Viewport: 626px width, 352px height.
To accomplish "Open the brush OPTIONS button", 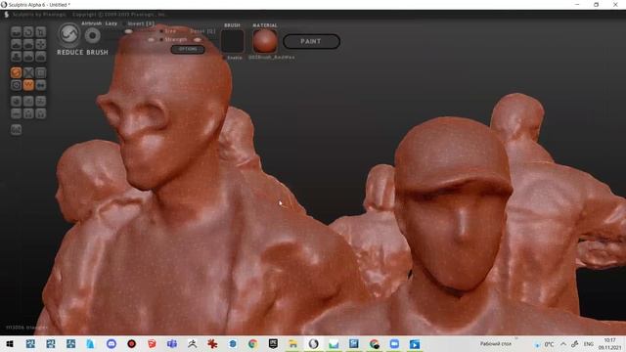I will point(188,49).
